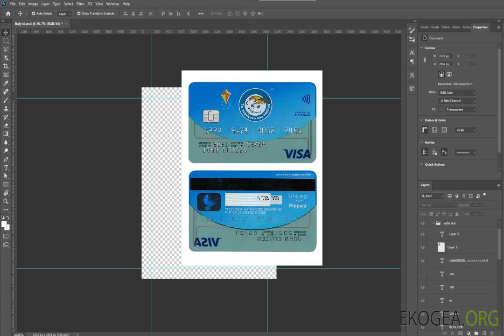504x336 pixels.
Task: Click the canvas width field
Action: [446, 56]
